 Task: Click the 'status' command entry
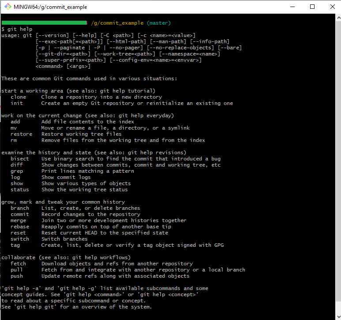coord(19,190)
